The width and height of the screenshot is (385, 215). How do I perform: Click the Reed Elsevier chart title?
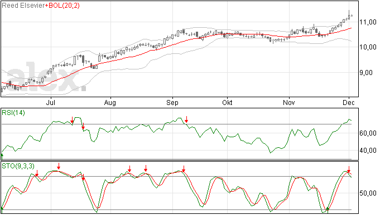[23, 6]
